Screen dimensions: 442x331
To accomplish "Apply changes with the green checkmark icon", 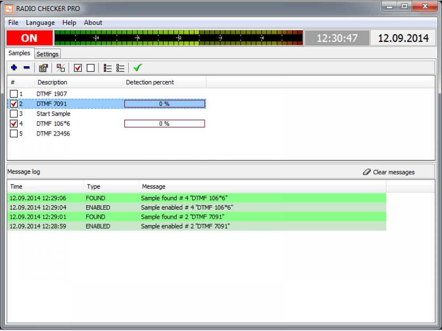I will tap(137, 68).
